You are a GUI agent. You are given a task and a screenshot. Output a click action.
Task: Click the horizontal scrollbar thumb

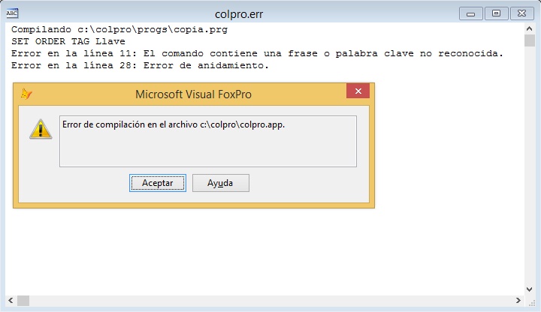pyautogui.click(x=23, y=301)
